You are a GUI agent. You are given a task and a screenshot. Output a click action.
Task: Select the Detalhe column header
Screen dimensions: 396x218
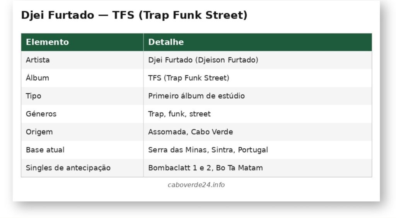click(x=258, y=42)
